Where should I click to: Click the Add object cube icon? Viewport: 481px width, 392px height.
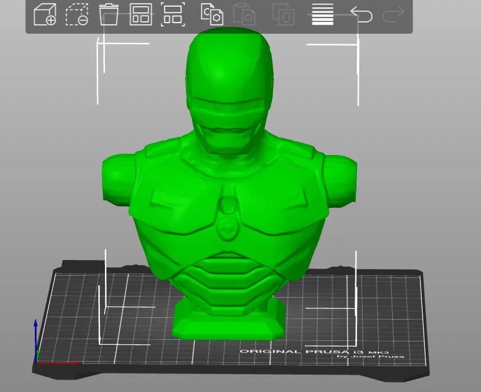coord(45,15)
